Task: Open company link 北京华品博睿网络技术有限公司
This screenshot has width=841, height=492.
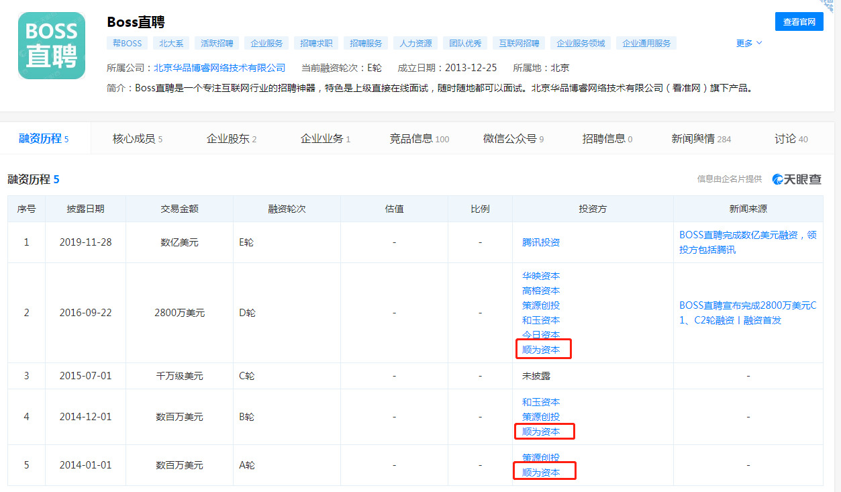Action: point(219,68)
